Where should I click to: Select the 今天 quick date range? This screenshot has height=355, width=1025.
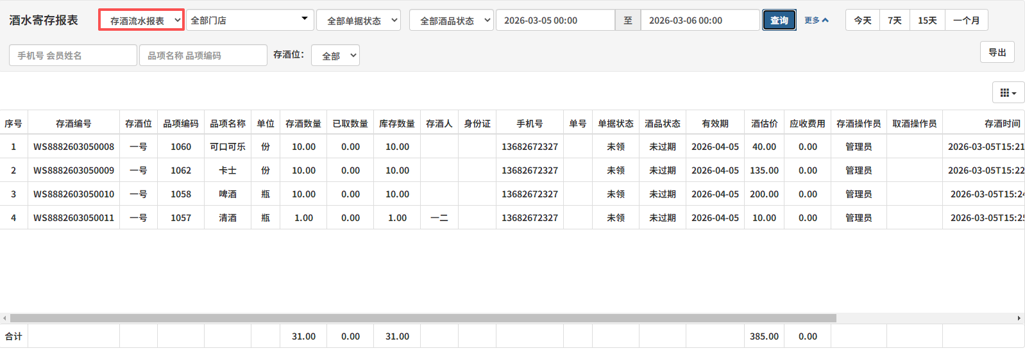pyautogui.click(x=862, y=21)
